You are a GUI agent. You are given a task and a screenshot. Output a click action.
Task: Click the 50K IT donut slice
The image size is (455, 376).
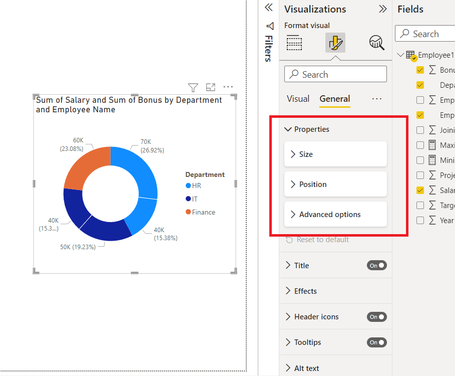107,230
